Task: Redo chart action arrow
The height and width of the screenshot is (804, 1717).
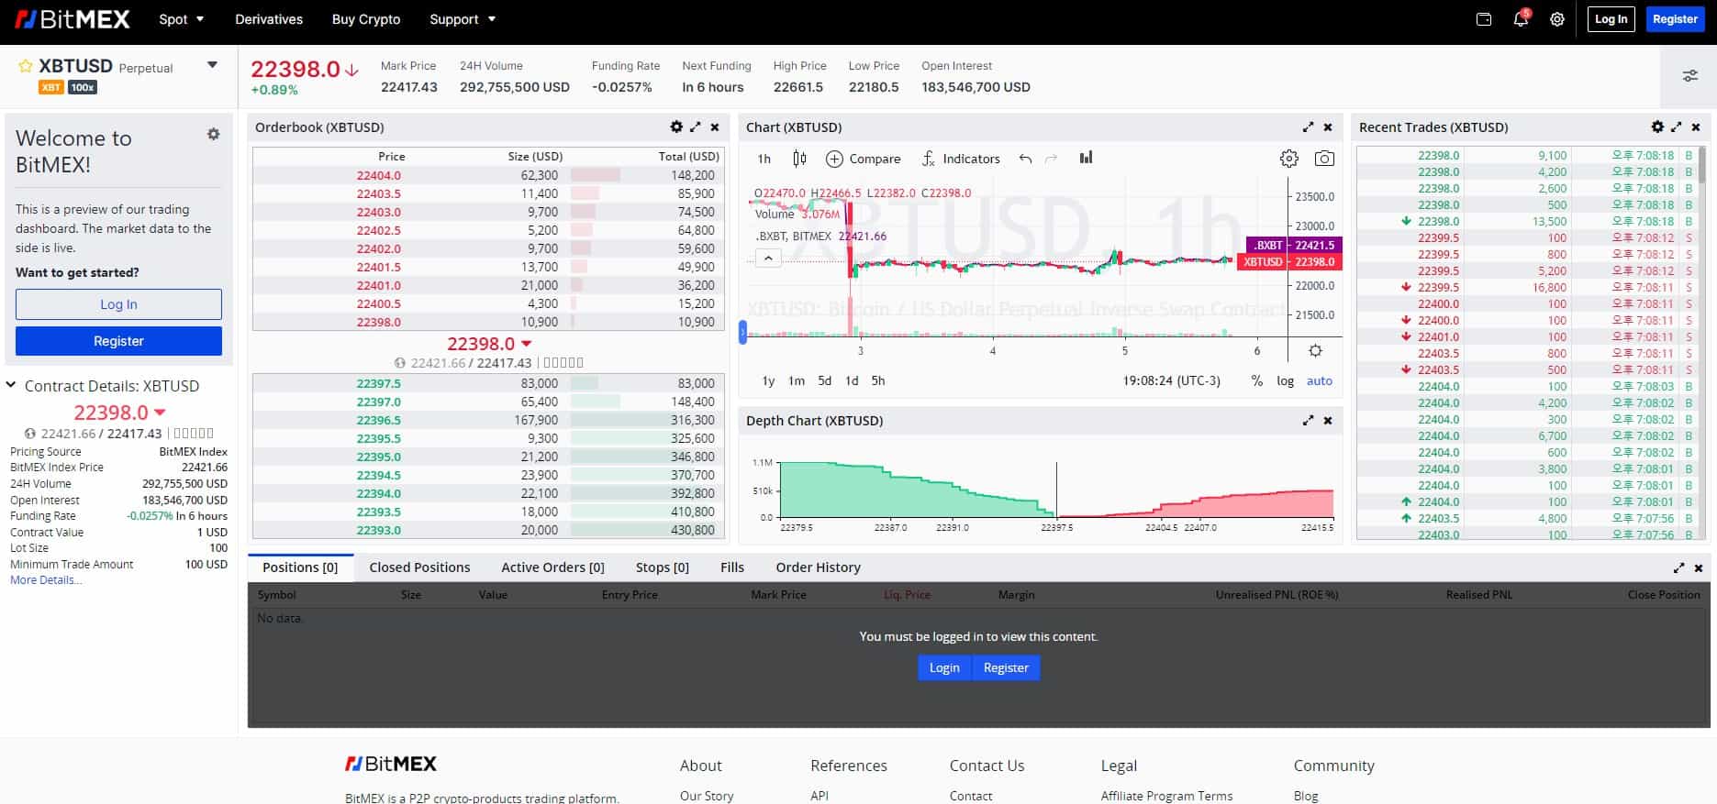Action: click(x=1052, y=159)
